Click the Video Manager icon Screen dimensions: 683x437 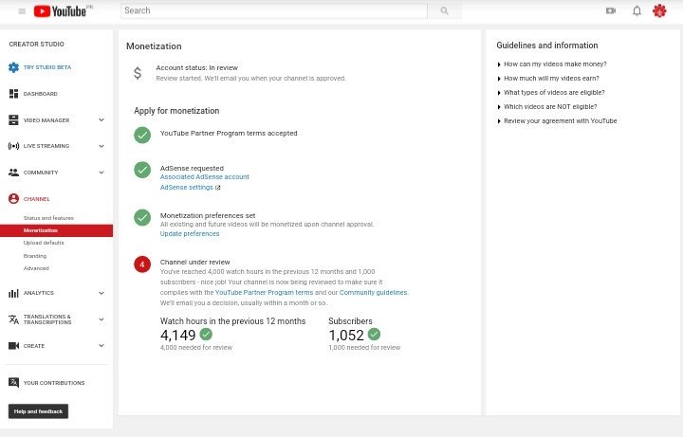tap(13, 120)
